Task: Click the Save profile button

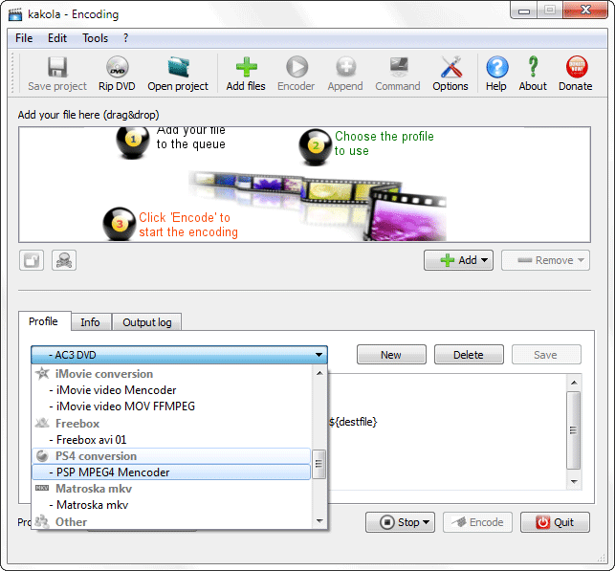Action: [x=546, y=355]
